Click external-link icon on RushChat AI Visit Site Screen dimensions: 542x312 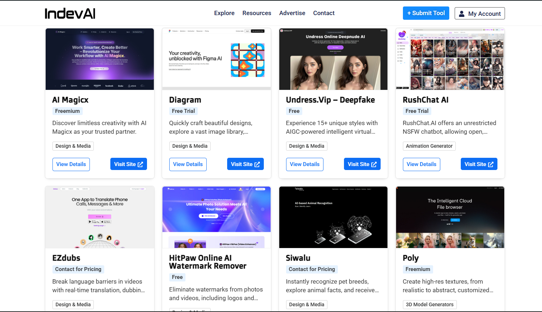point(491,164)
